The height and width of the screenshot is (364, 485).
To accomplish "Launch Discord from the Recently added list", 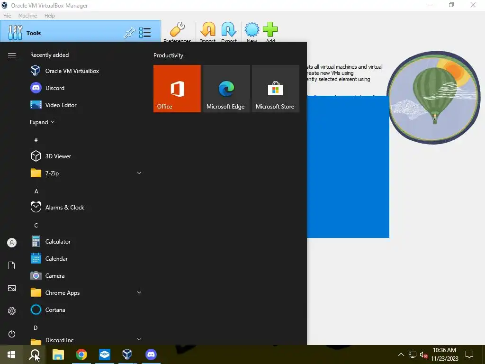I will pyautogui.click(x=86, y=88).
